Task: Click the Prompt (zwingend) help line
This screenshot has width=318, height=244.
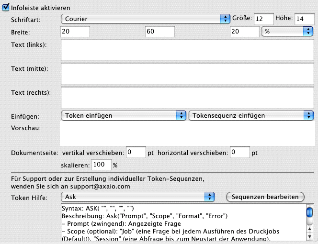Action: click(121, 224)
